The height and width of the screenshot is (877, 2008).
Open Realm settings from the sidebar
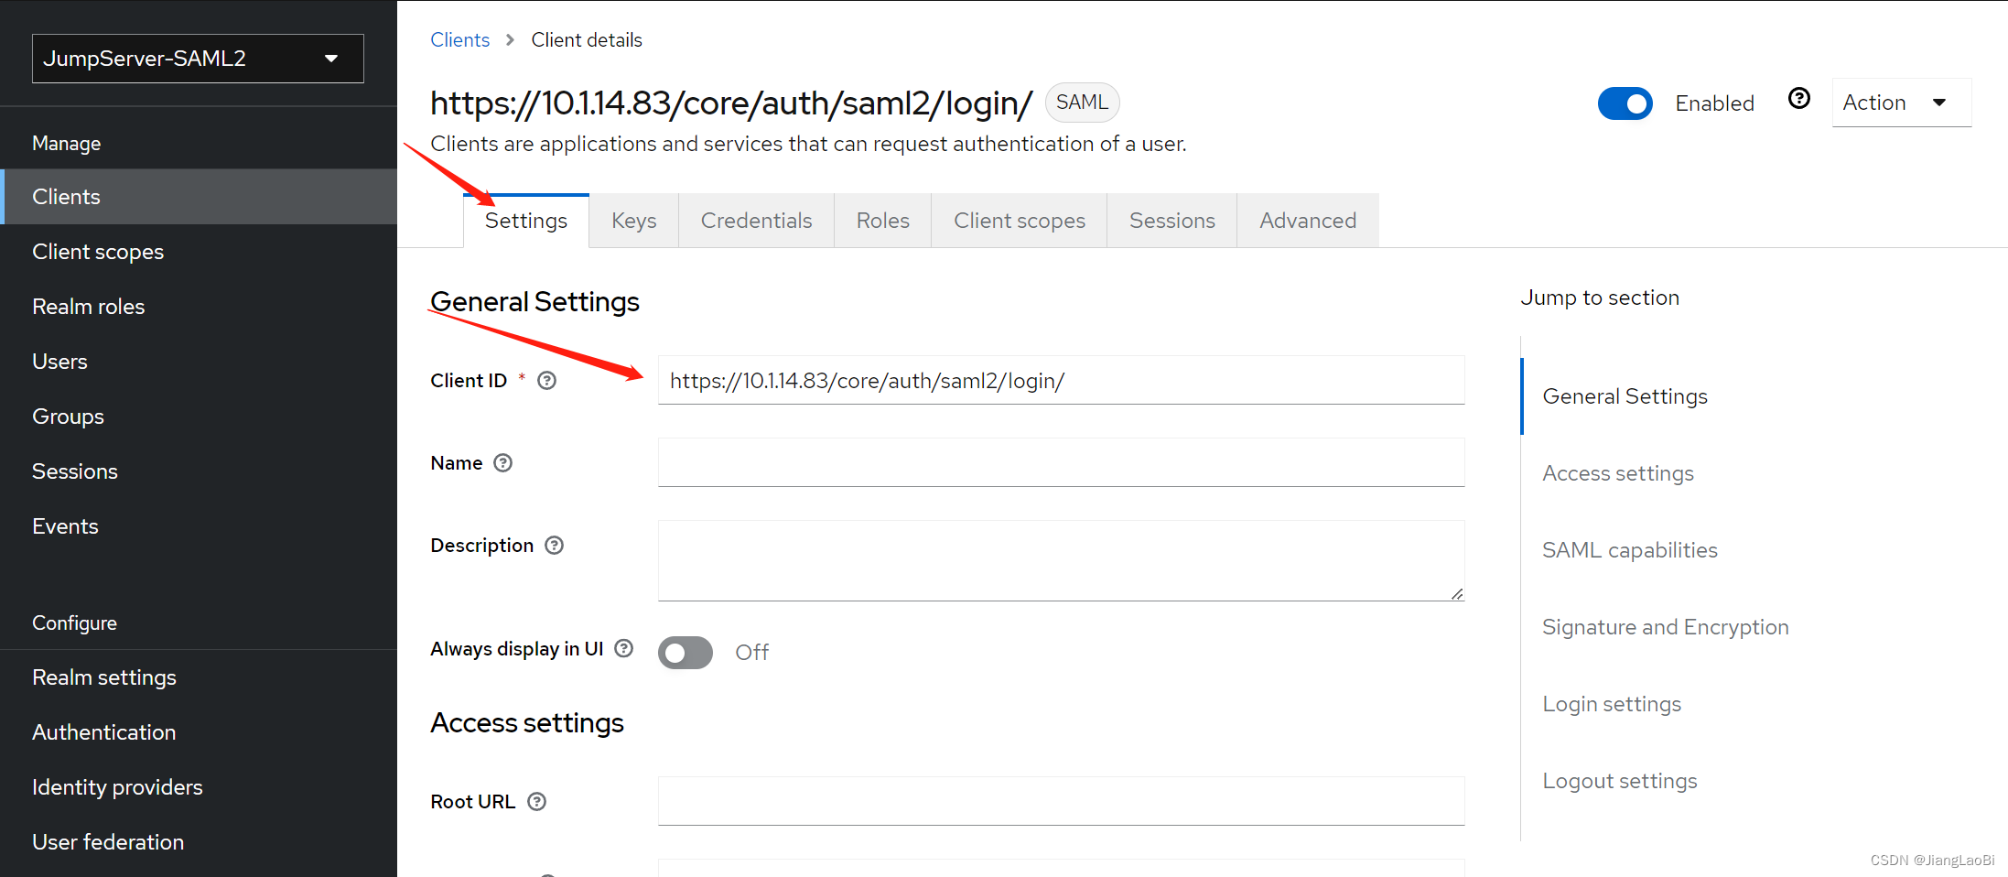coord(103,677)
